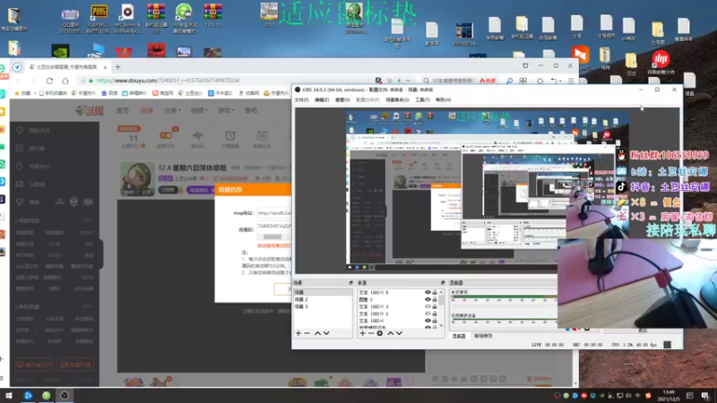The width and height of the screenshot is (717, 403).
Task: Expand the Douyu 视频 dropdown
Action: pyautogui.click(x=199, y=110)
